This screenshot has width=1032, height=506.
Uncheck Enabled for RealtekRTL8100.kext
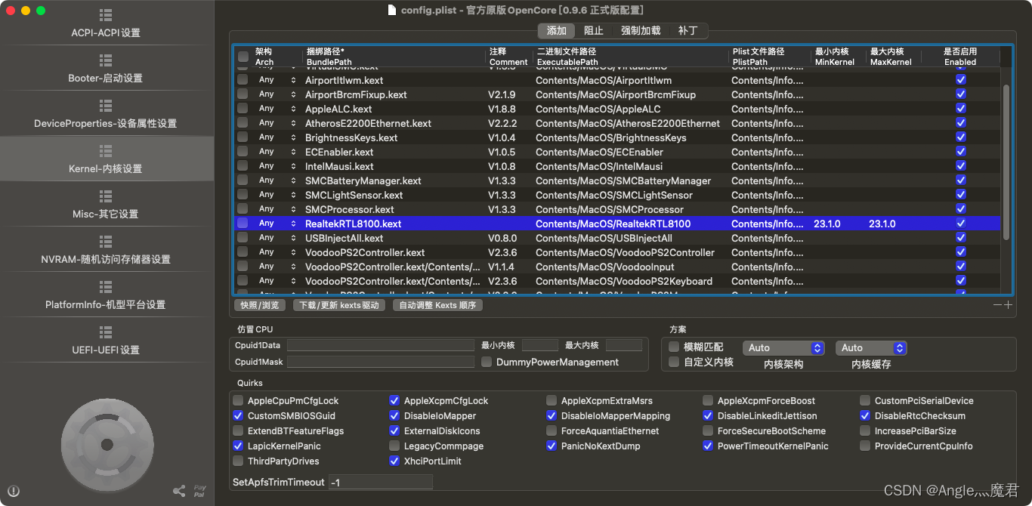pos(961,224)
